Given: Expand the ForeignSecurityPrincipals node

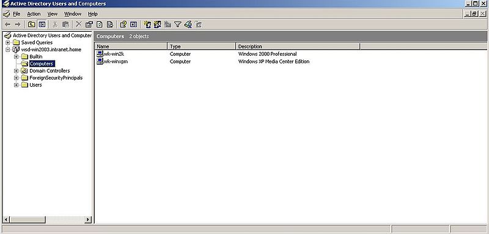Looking at the screenshot, I should [17, 78].
